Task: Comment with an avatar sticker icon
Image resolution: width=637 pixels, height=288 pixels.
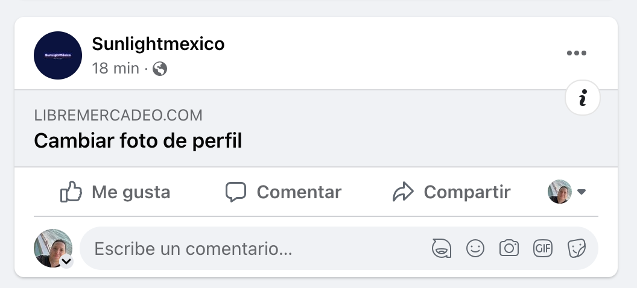Action: (442, 248)
